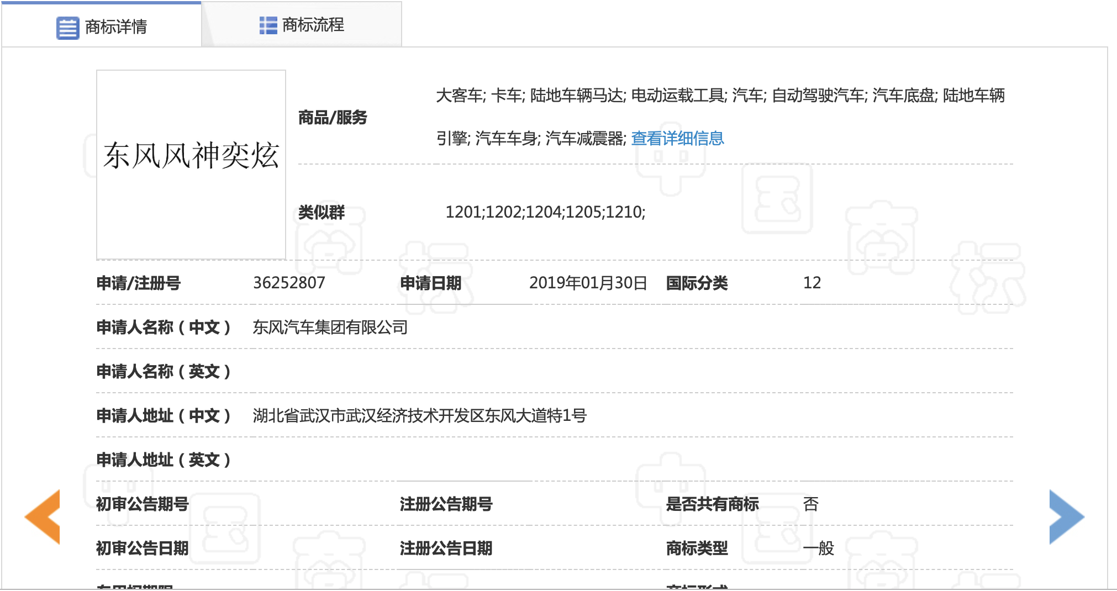Click the 申请日期 label
Image resolution: width=1117 pixels, height=591 pixels.
tap(431, 283)
